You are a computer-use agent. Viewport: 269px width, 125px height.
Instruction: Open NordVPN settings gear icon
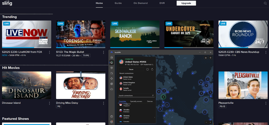point(112,122)
